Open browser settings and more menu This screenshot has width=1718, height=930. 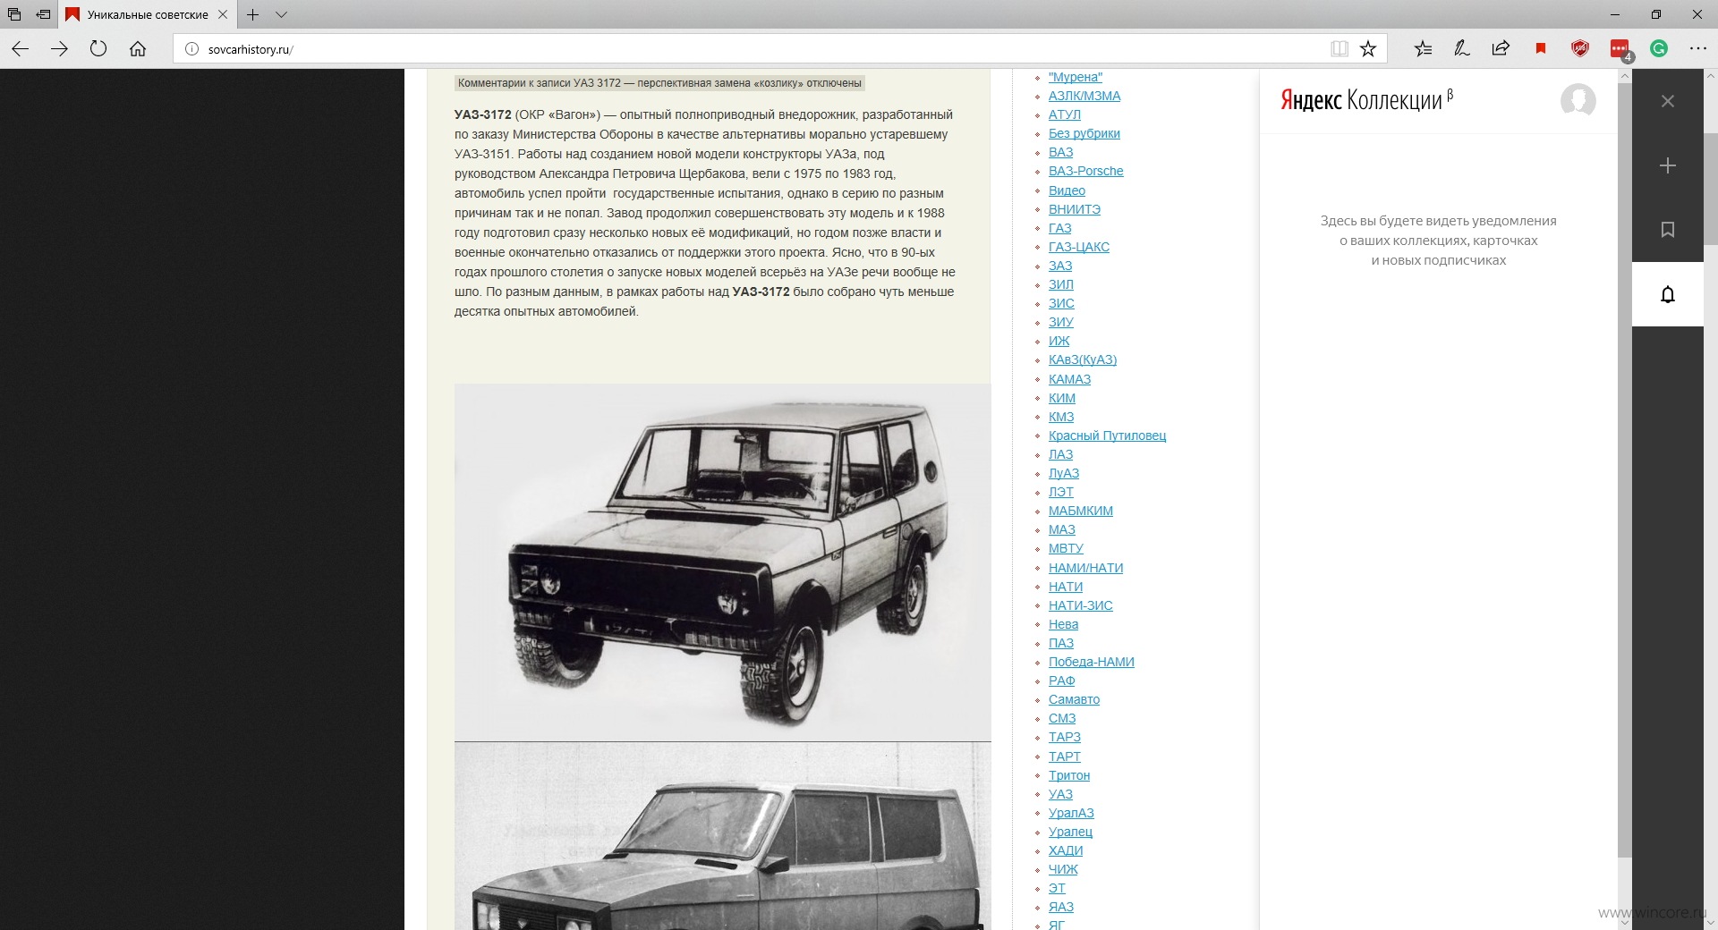tap(1697, 49)
